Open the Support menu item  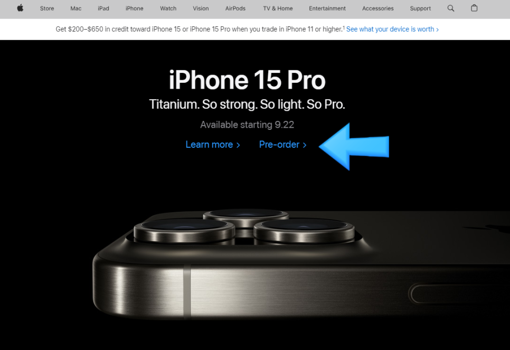click(420, 8)
